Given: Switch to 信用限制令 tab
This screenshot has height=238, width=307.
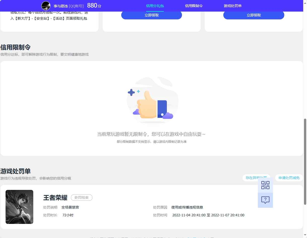Looking at the screenshot, I should coord(194,6).
